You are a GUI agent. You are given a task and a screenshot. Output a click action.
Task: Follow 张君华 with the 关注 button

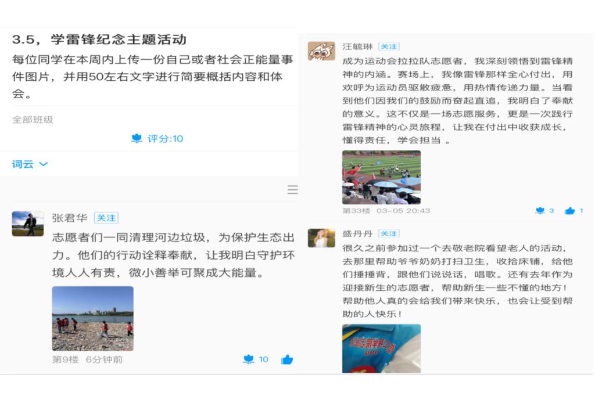point(106,218)
